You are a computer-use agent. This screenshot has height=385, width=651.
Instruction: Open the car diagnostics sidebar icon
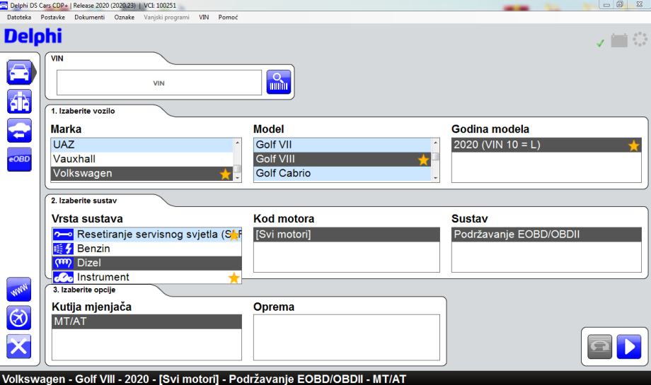[x=20, y=73]
